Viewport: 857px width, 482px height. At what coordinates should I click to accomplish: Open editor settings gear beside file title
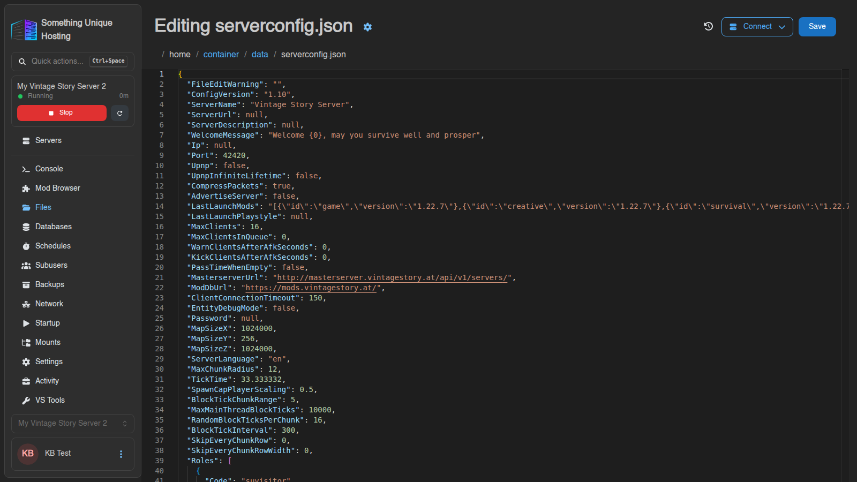pyautogui.click(x=367, y=27)
